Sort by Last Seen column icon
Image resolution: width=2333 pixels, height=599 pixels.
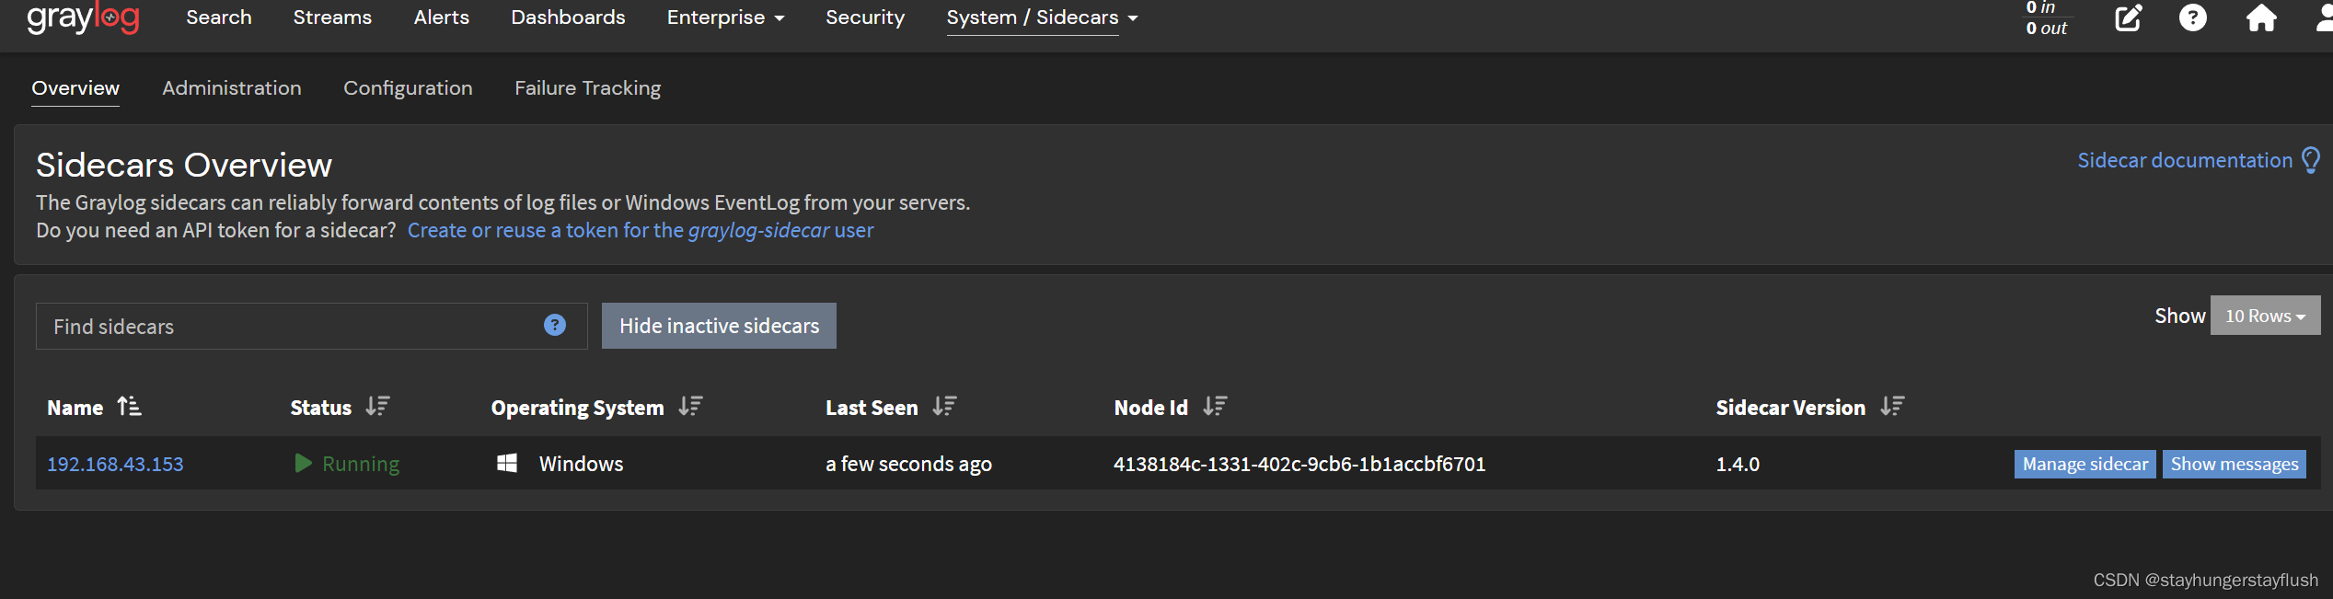[944, 406]
